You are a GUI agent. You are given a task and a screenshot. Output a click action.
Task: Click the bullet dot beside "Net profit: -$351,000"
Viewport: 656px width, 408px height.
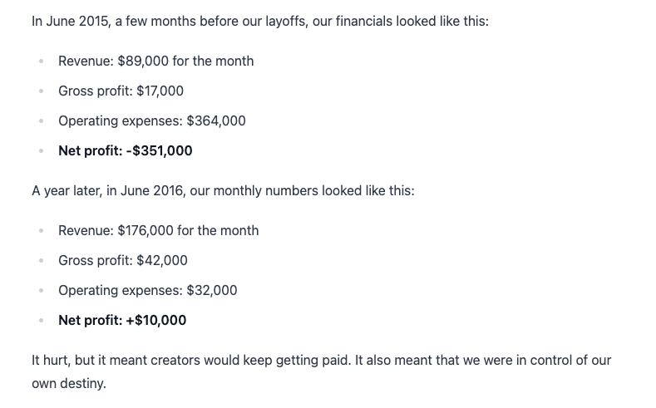click(40, 151)
